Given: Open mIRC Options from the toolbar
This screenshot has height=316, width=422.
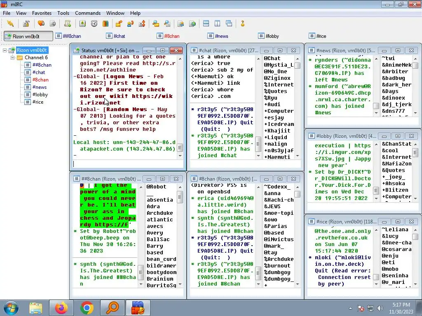Looking at the screenshot, I should click(26, 23).
